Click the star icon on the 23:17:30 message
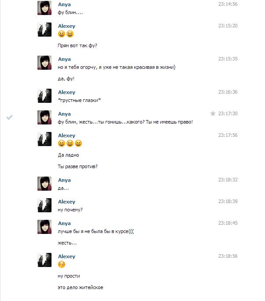Image resolution: width=265 pixels, height=301 pixels. tap(213, 113)
